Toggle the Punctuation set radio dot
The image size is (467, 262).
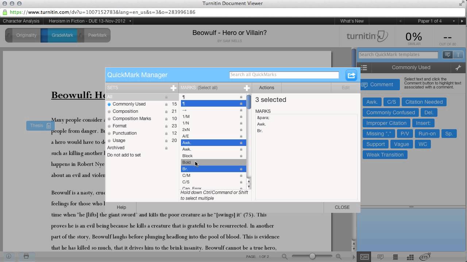point(109,133)
